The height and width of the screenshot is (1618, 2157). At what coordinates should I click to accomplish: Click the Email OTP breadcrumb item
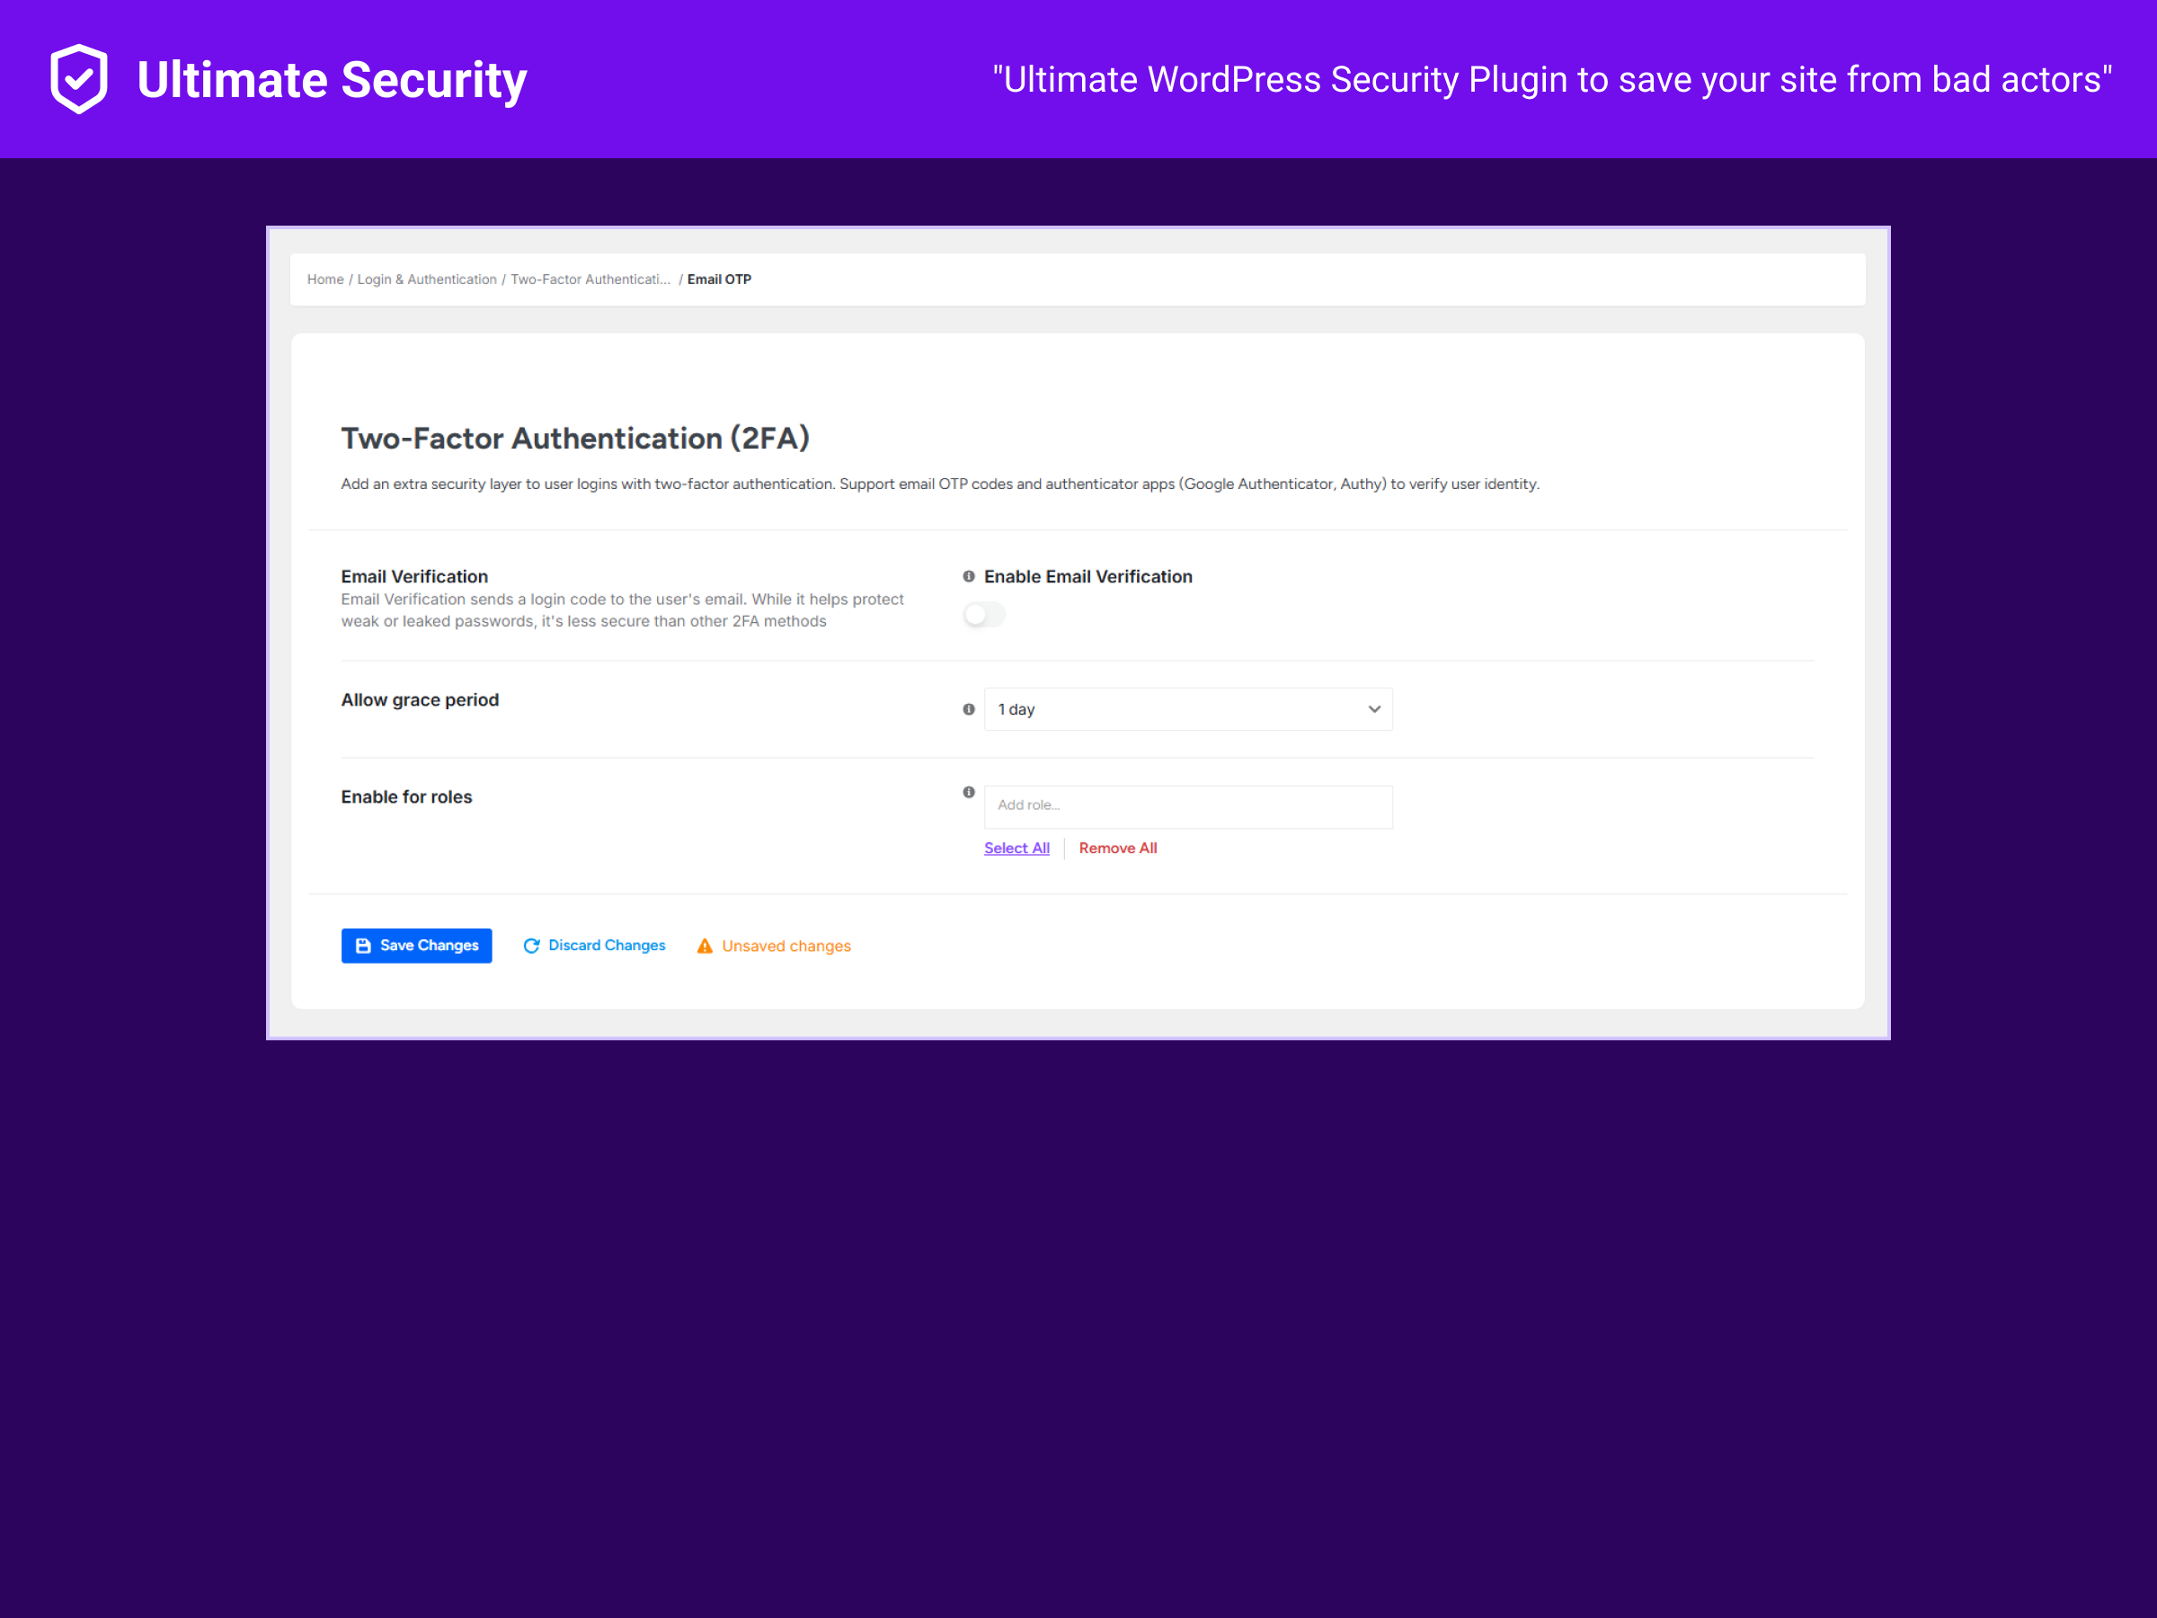tap(719, 279)
